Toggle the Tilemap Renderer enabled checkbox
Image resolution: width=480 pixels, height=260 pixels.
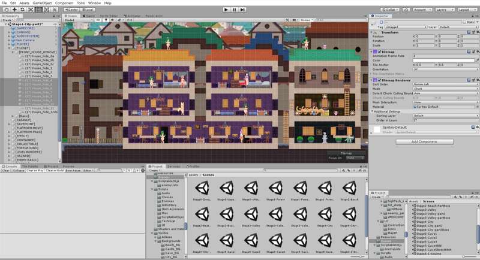[380, 80]
